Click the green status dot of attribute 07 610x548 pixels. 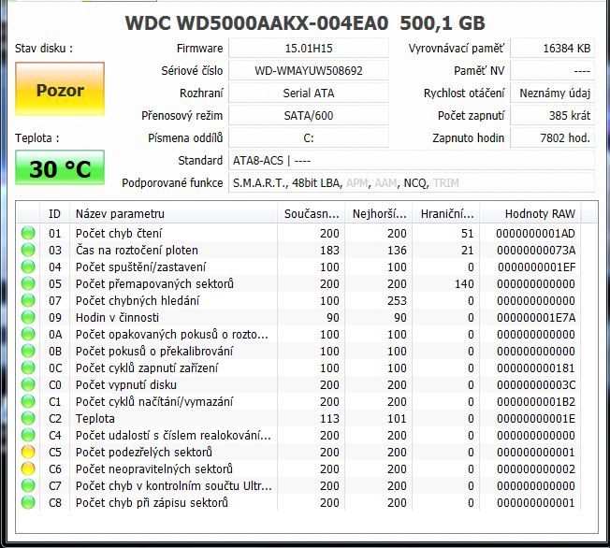[28, 300]
